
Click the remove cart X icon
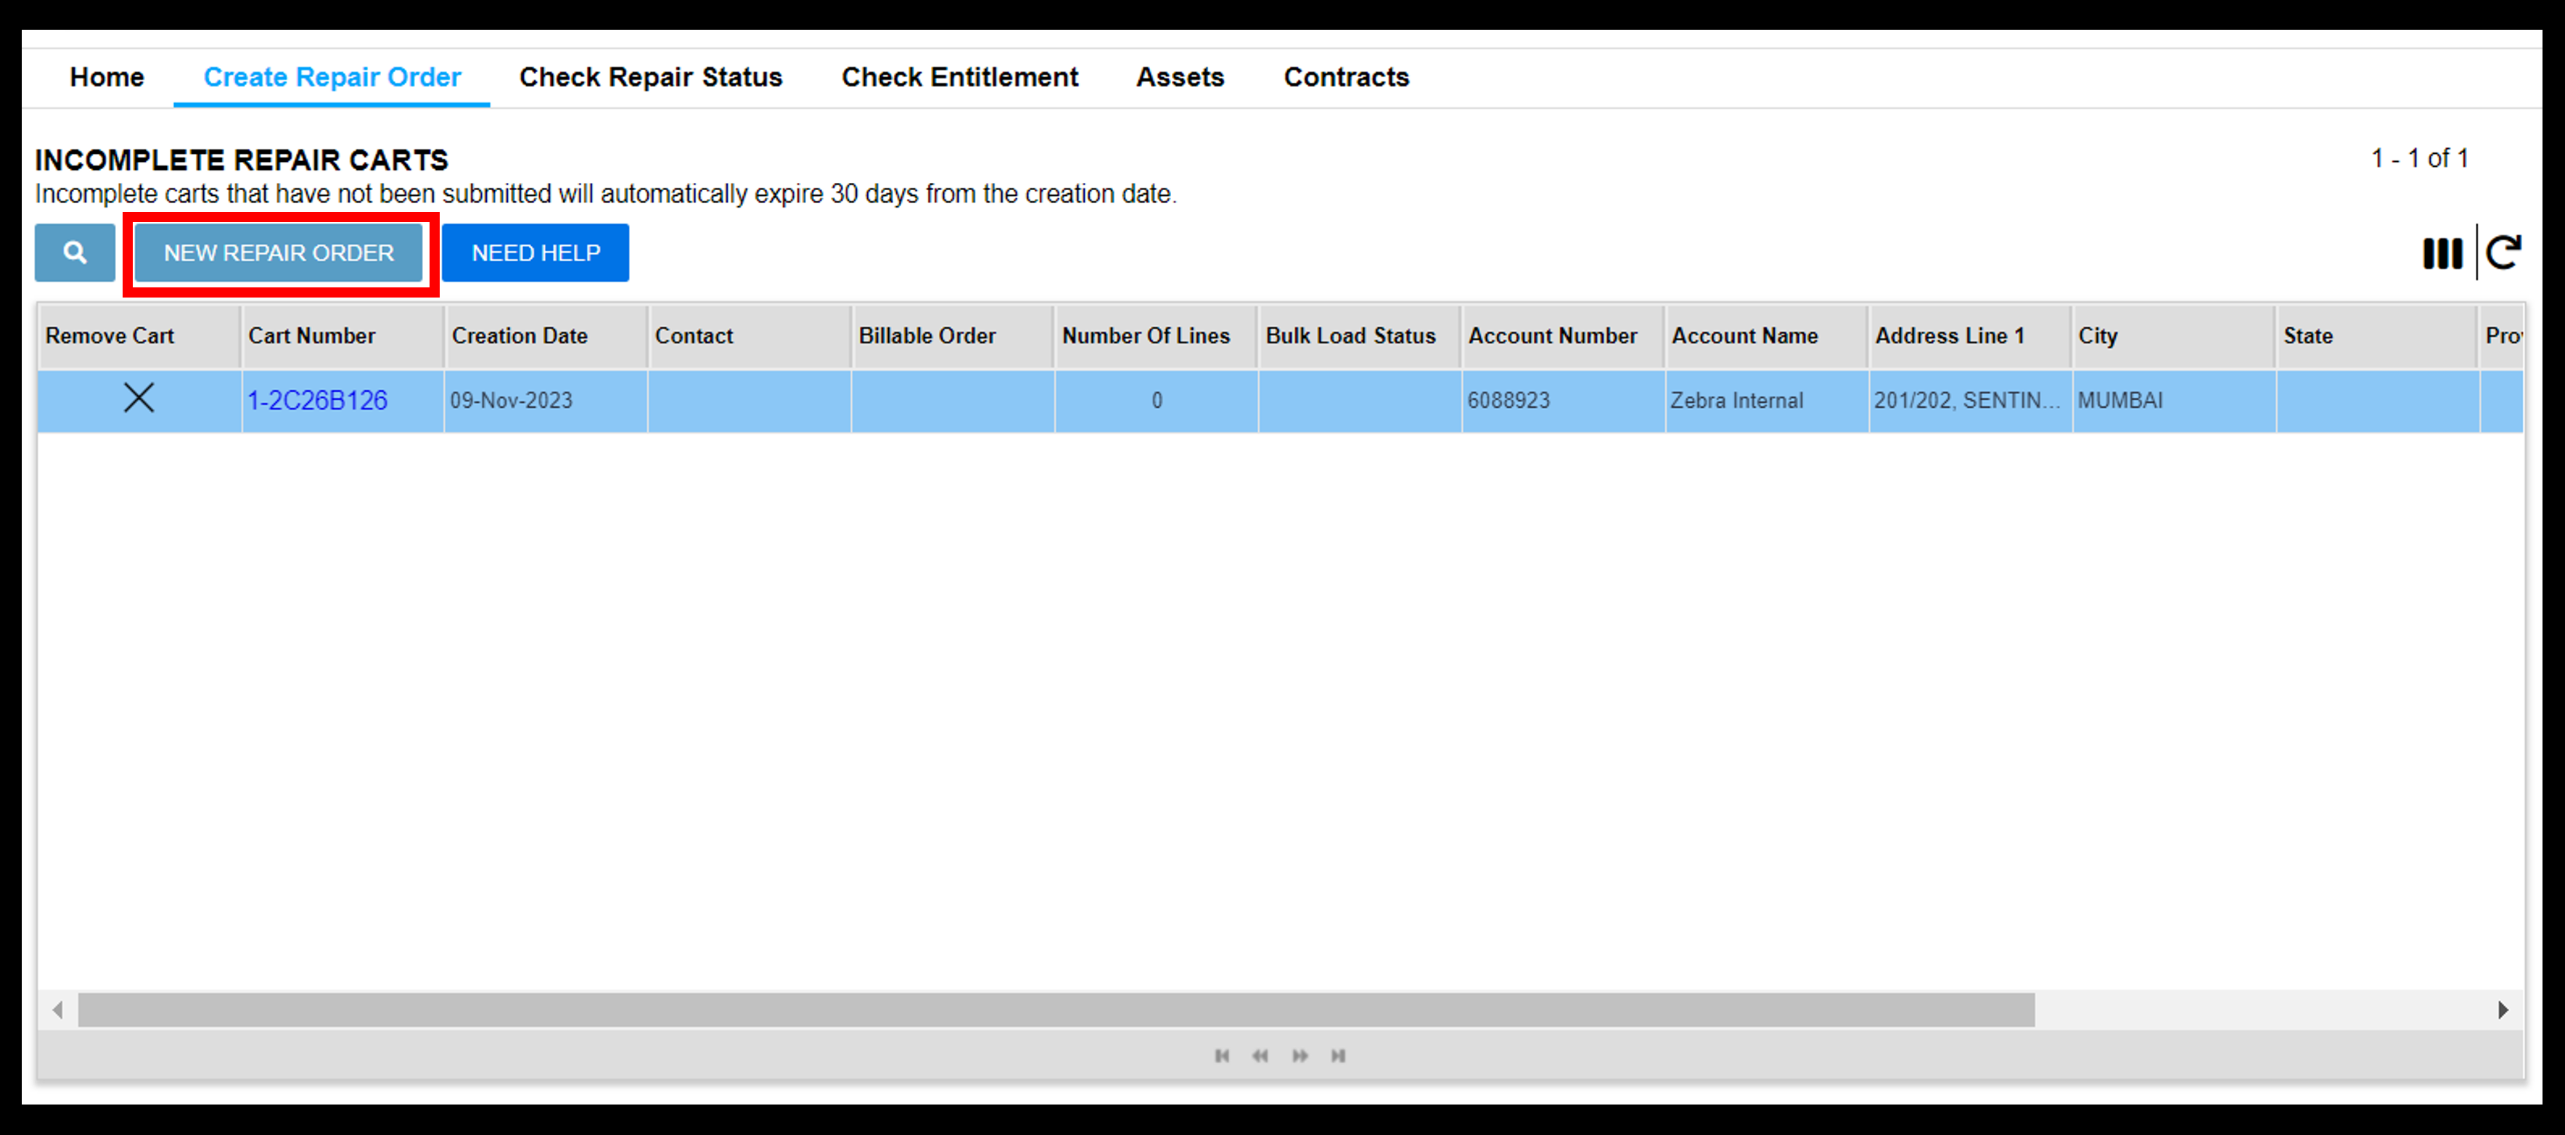coord(137,399)
